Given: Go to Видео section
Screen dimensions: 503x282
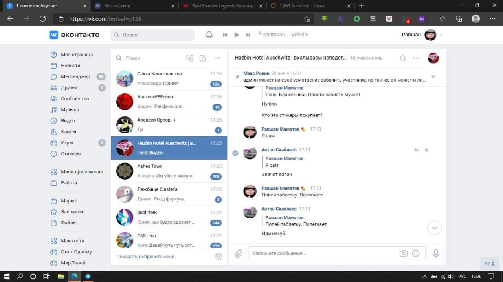Looking at the screenshot, I should pos(68,120).
